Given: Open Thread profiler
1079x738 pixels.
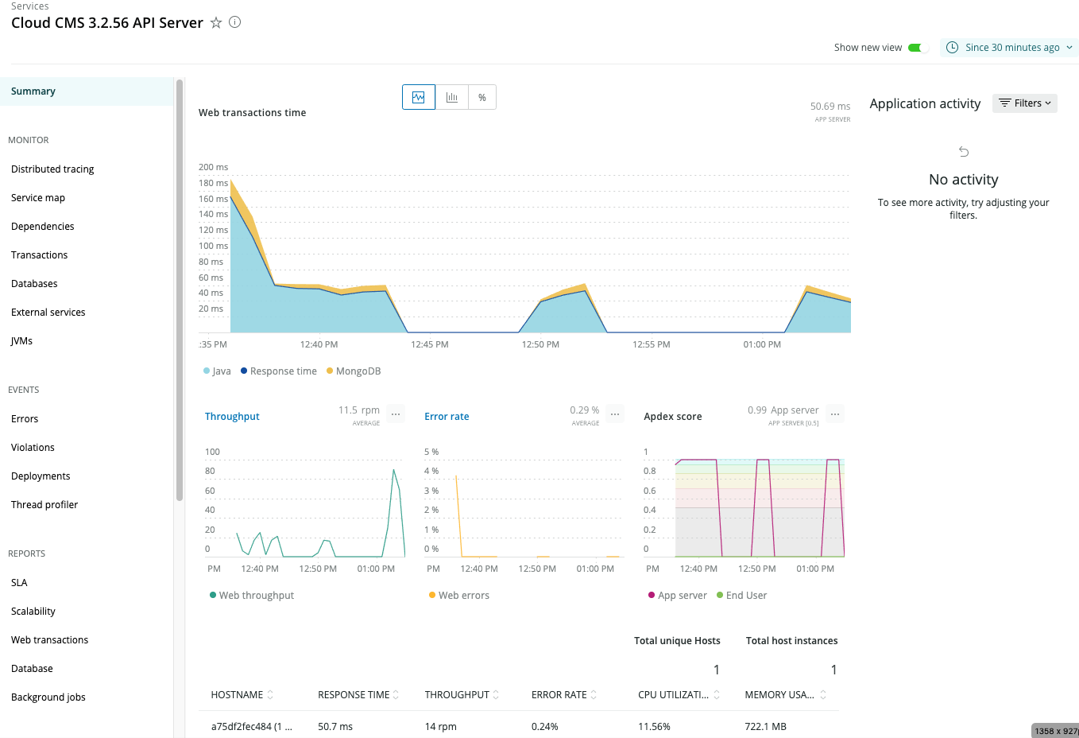Looking at the screenshot, I should [44, 505].
